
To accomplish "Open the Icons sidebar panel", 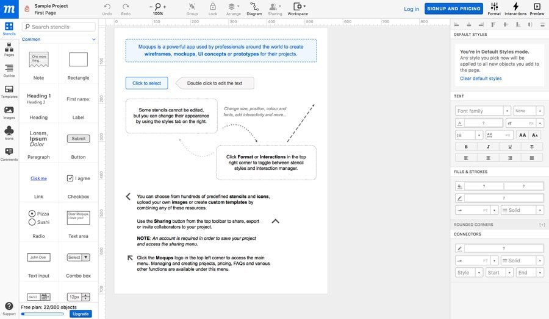I will 9,133.
